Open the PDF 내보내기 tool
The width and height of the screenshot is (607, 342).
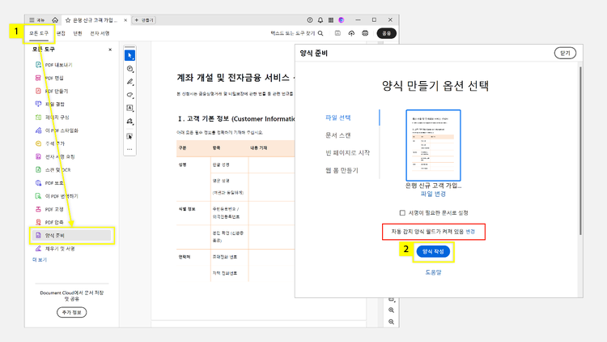53,65
